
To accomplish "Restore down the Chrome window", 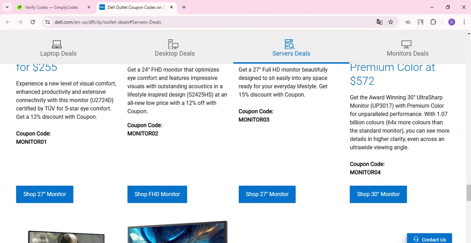I will point(448,7).
